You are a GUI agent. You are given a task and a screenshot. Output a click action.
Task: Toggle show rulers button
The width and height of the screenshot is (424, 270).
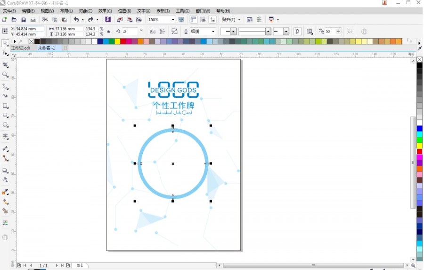[193, 20]
